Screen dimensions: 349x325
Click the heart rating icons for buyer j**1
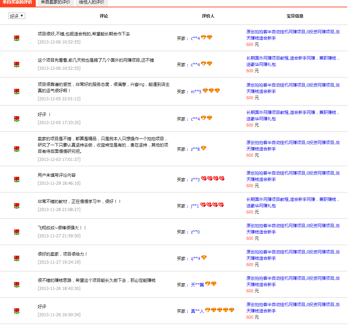[x=212, y=205]
